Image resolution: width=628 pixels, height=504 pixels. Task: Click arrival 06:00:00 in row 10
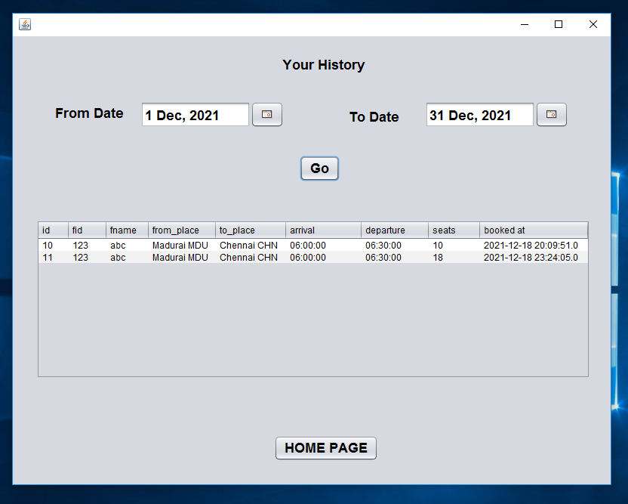pyautogui.click(x=308, y=246)
